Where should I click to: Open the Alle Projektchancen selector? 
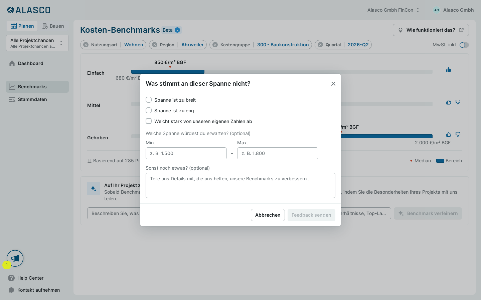click(x=37, y=43)
